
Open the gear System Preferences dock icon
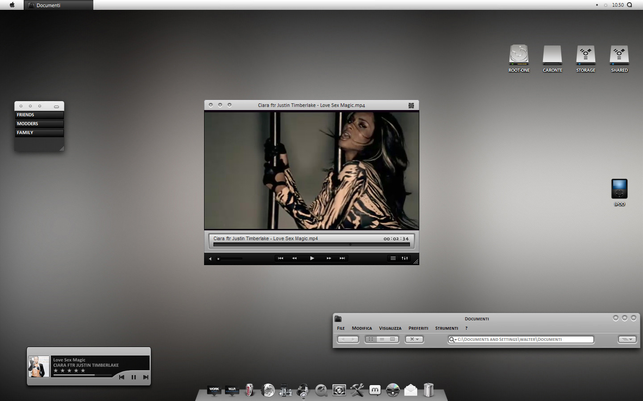pyautogui.click(x=339, y=390)
